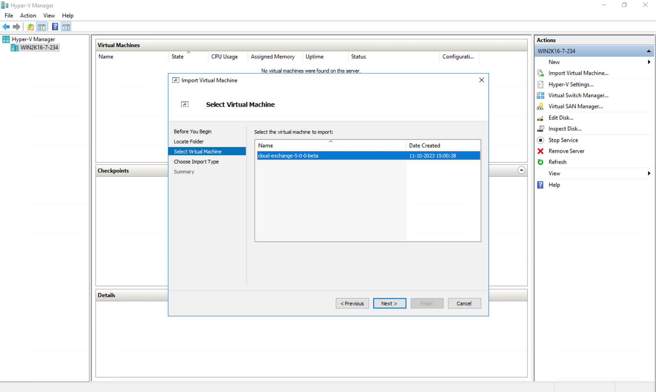This screenshot has width=656, height=392.
Task: Click the Forward arrow toolbar icon
Action: point(16,27)
